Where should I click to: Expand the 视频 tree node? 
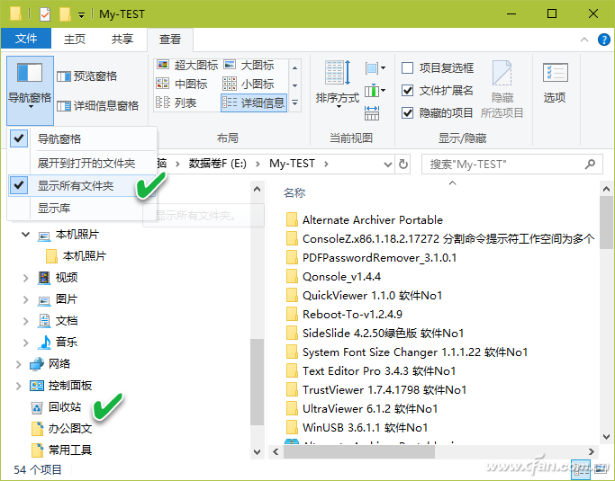(25, 278)
